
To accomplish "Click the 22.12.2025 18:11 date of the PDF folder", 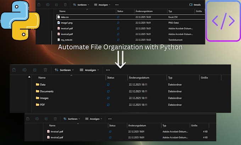I will click(138, 105).
